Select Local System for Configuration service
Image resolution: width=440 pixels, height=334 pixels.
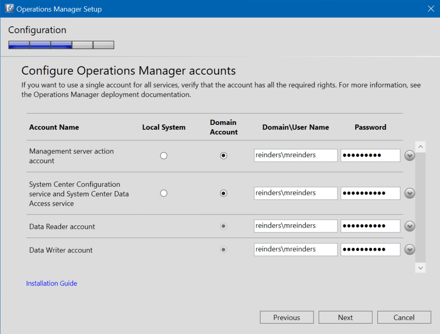pyautogui.click(x=164, y=193)
